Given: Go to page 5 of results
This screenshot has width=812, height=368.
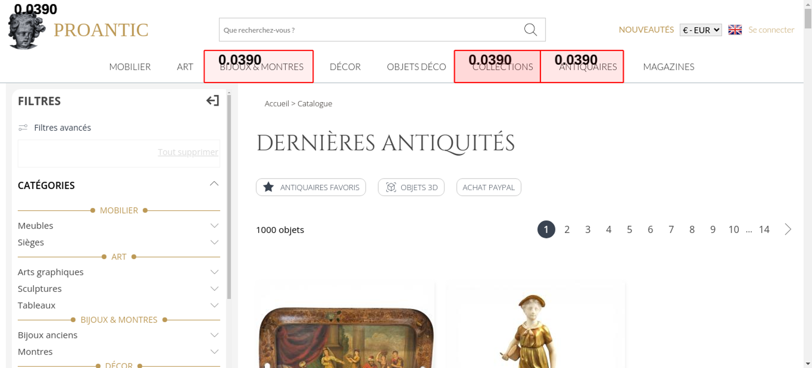Looking at the screenshot, I should click(x=629, y=230).
